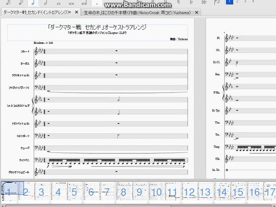Select the フルート instrument name
The image size is (276, 207).
pyautogui.click(x=25, y=52)
